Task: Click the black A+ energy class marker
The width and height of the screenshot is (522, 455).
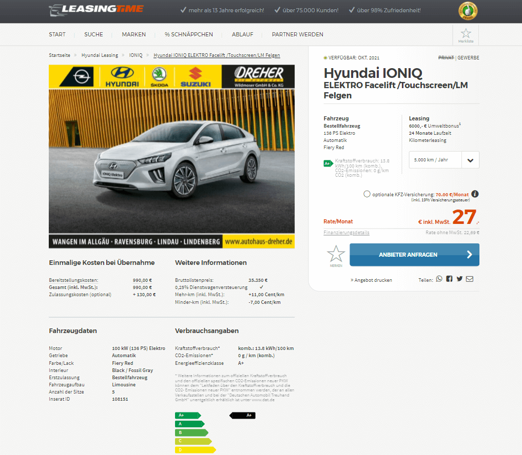Action: pos(243,415)
